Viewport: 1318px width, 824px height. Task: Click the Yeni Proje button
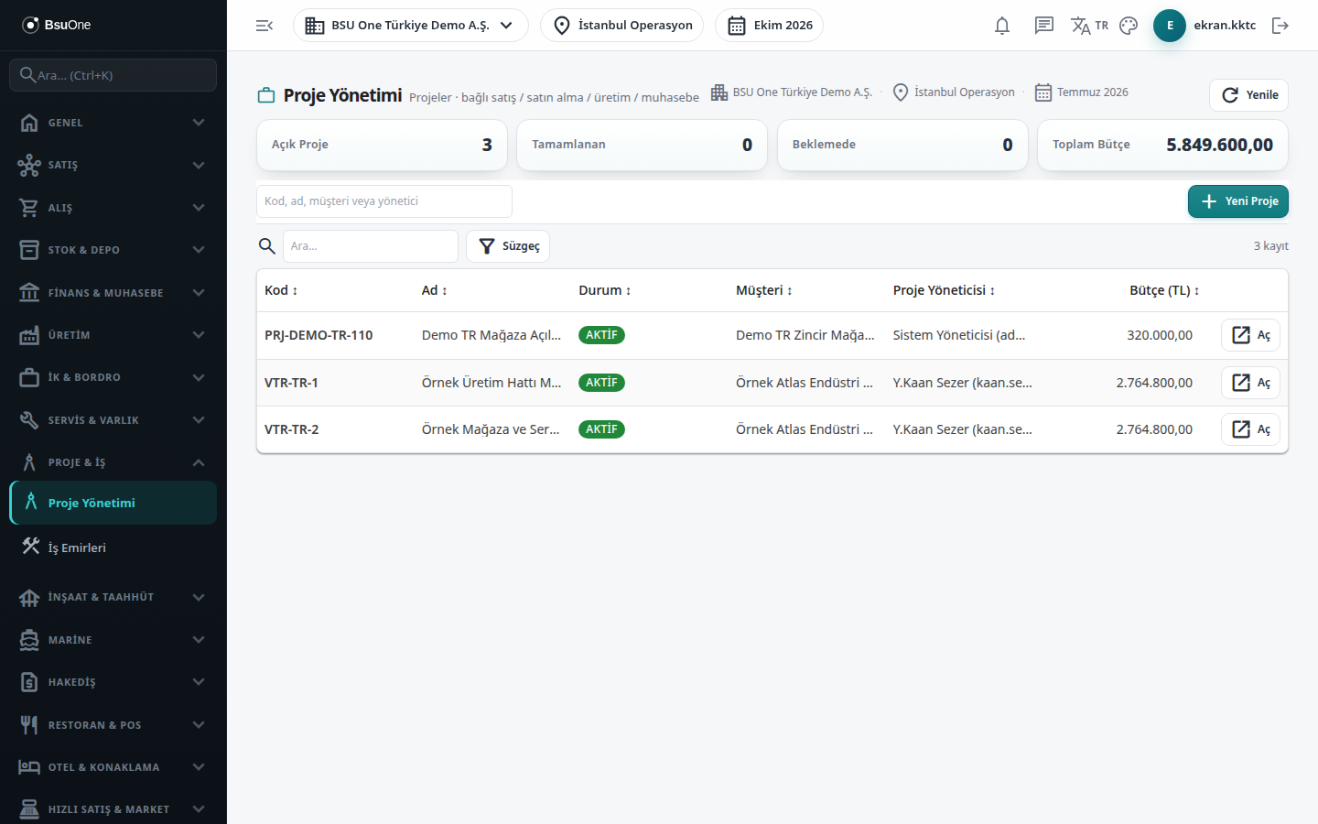pyautogui.click(x=1237, y=201)
